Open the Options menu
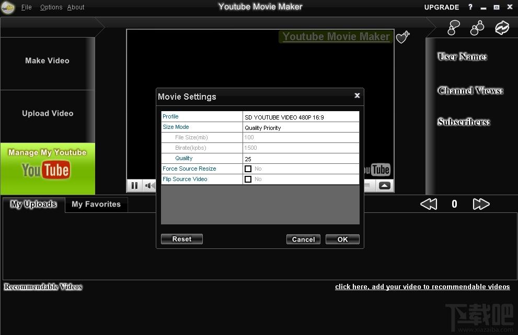The width and height of the screenshot is (518, 335). [x=51, y=7]
